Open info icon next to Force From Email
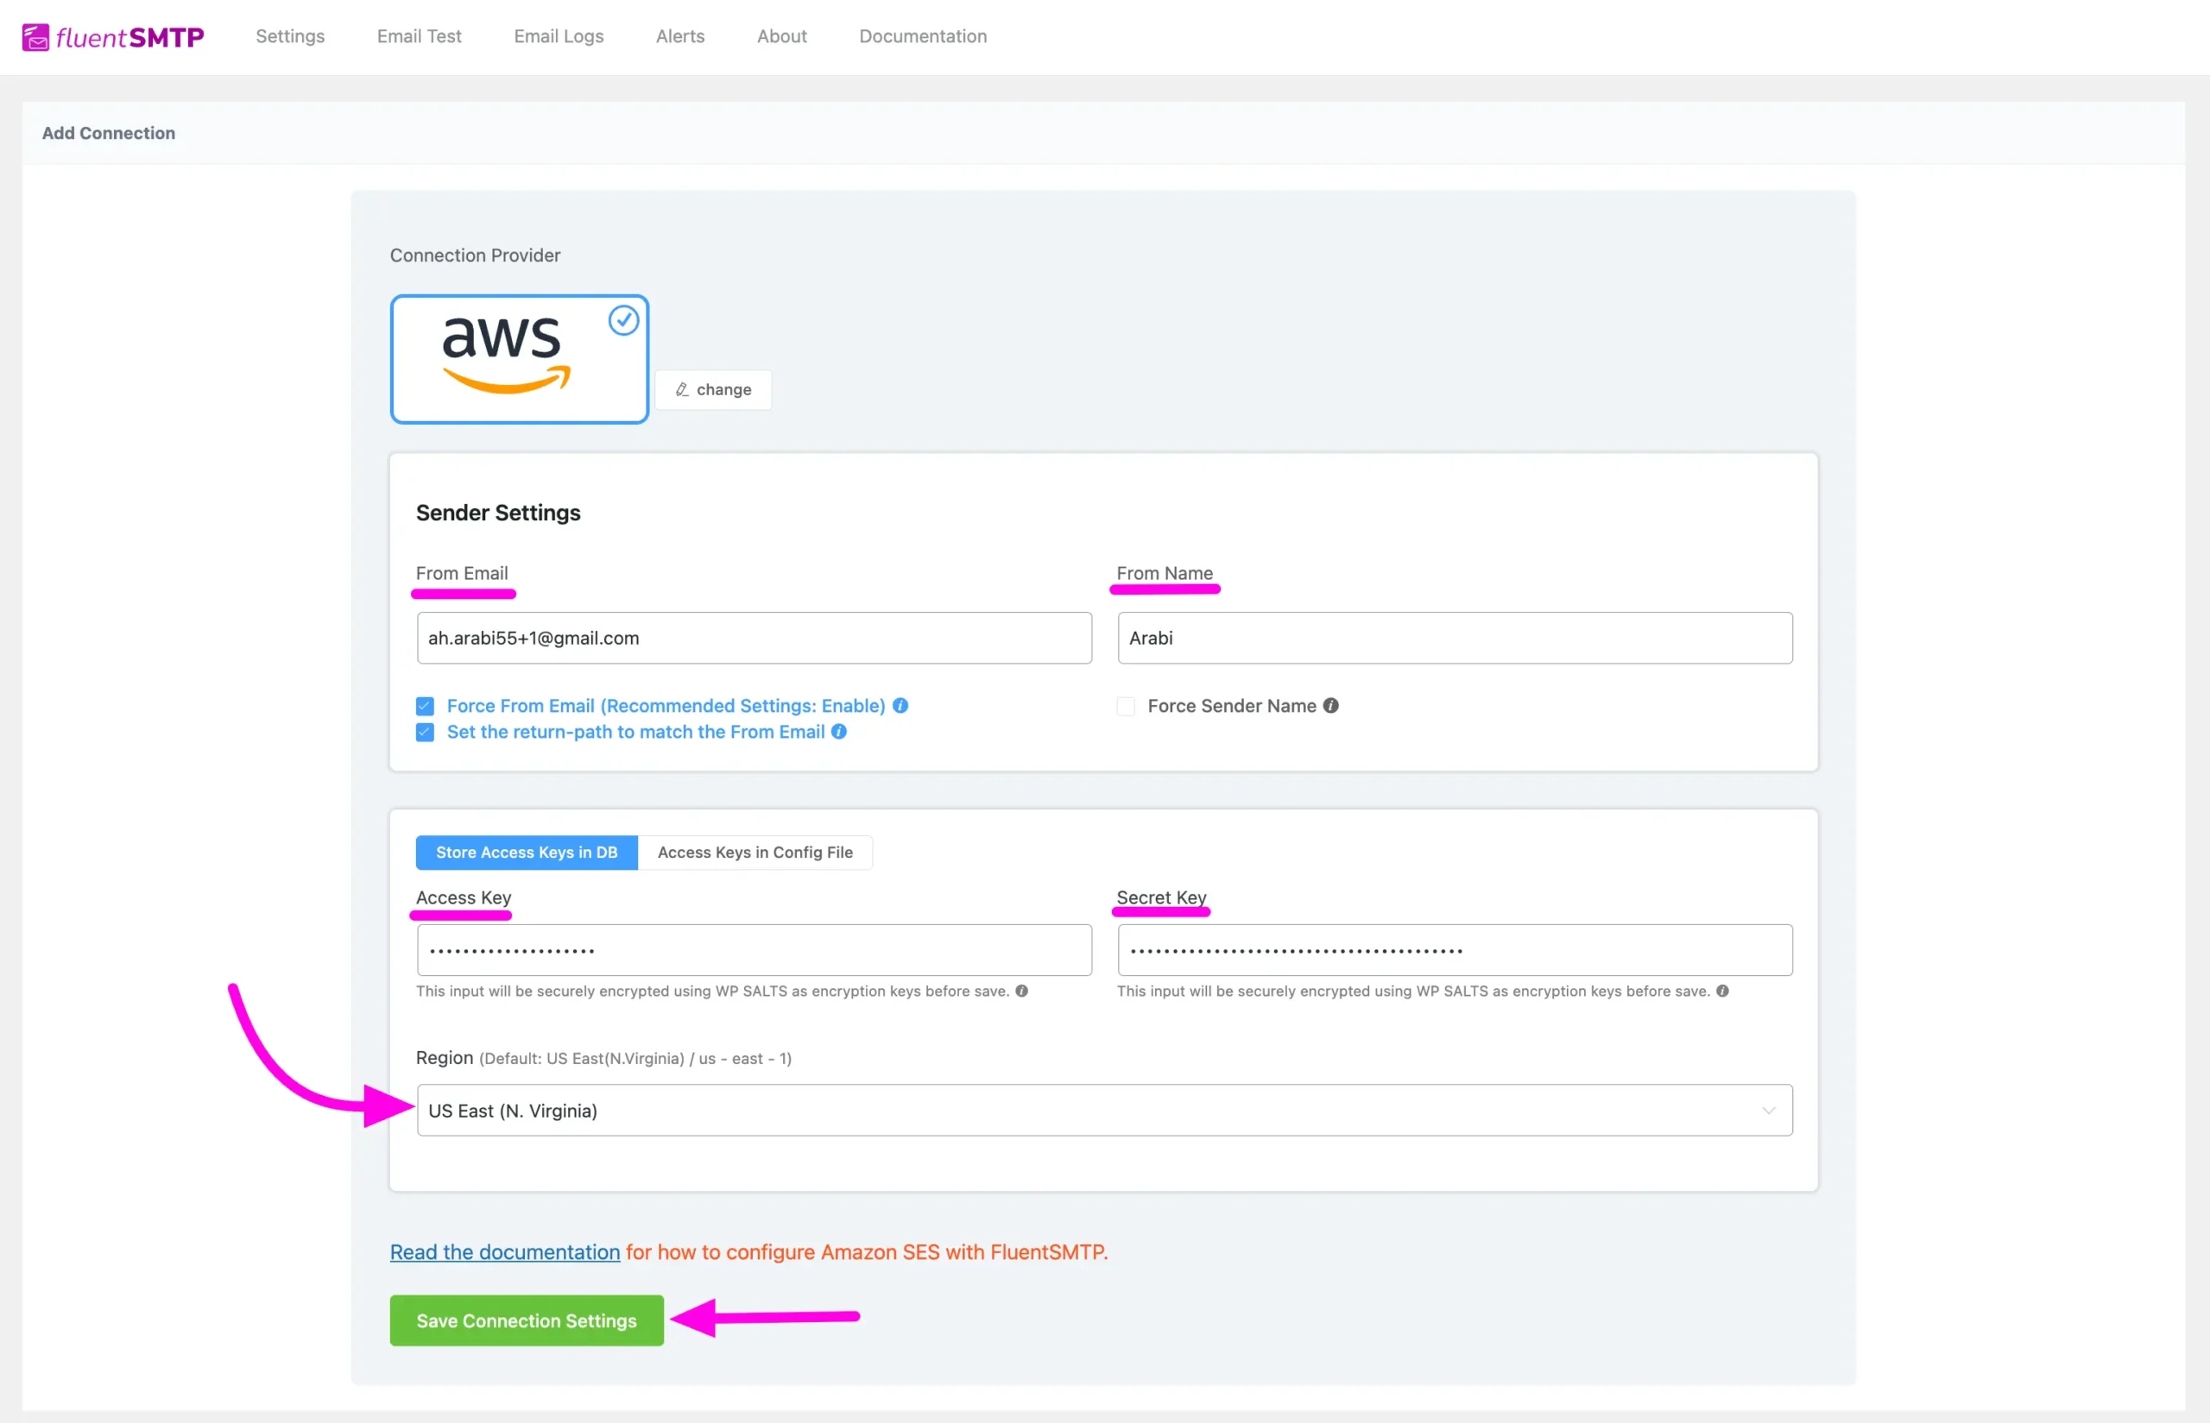Viewport: 2210px width, 1423px height. click(x=900, y=706)
